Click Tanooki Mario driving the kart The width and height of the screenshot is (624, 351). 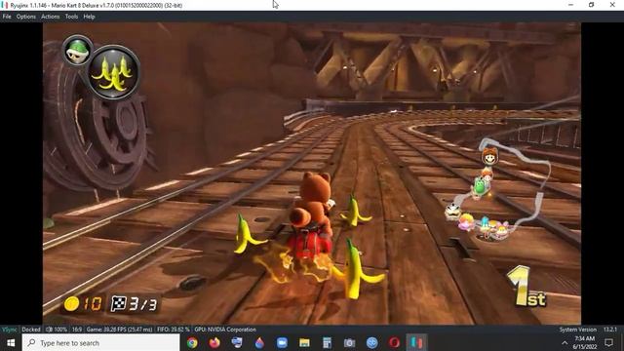pos(313,214)
